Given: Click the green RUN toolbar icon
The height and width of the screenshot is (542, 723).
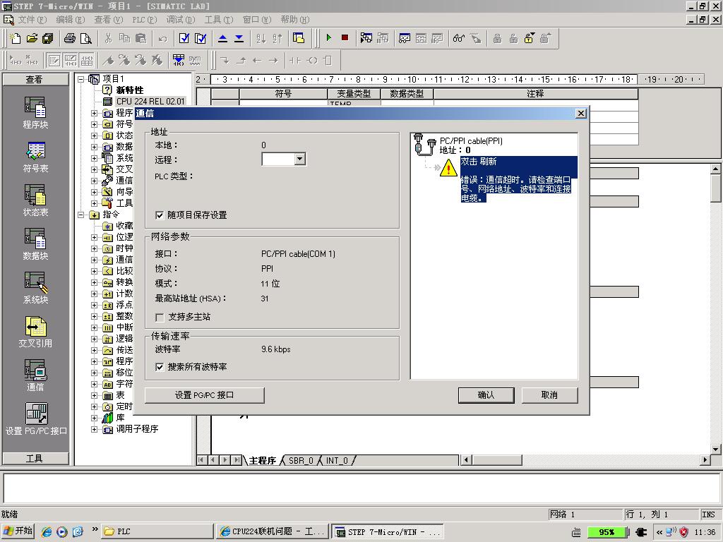Looking at the screenshot, I should 329,38.
